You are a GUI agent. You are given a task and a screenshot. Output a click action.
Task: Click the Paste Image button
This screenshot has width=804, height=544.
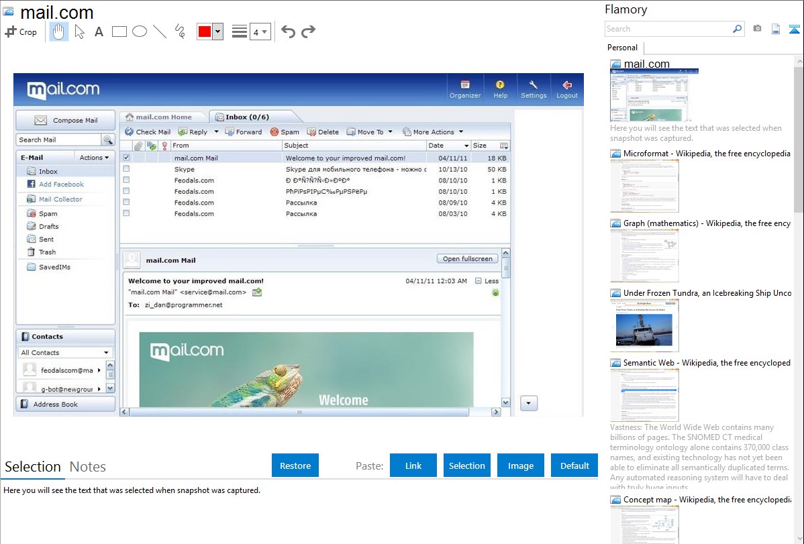(x=520, y=466)
